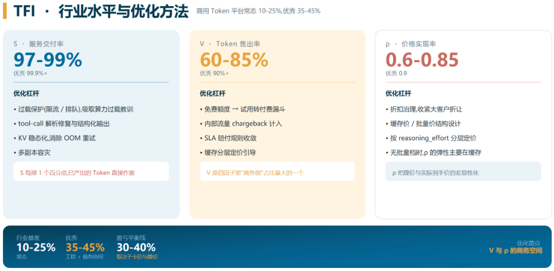Viewport: 554px width, 271px height.
Task: Select the "内部流量 chargeback 计入" bullet
Action: [x=241, y=124]
